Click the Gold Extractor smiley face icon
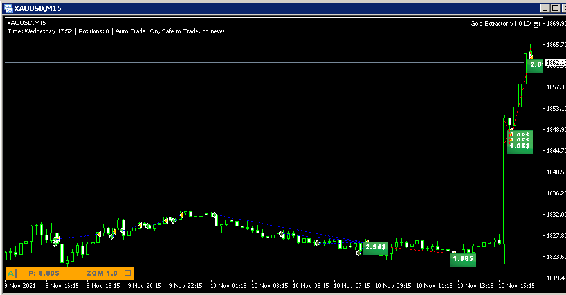566x295 pixels. click(x=536, y=24)
